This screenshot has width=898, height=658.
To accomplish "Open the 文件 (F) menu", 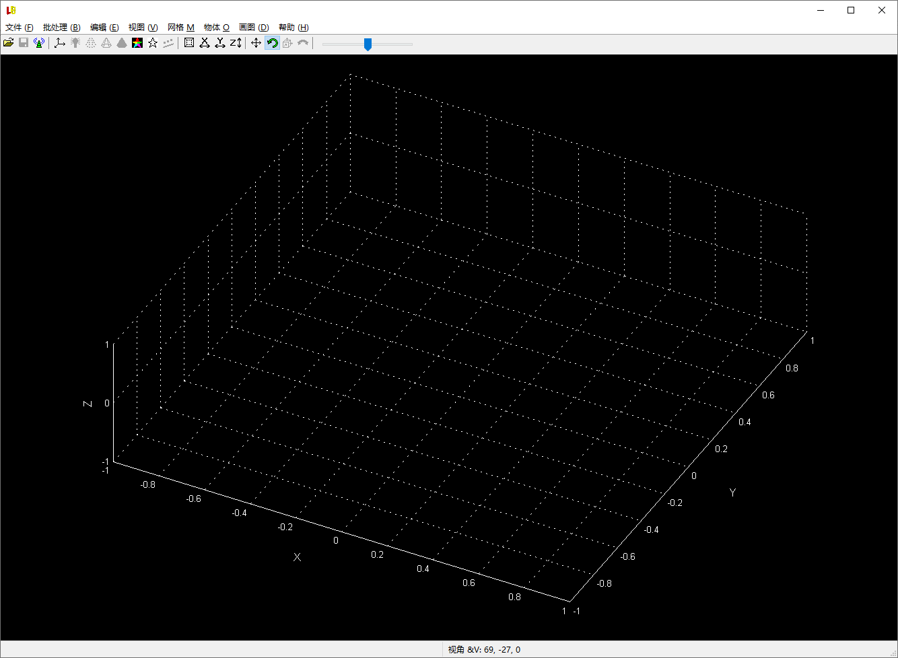I will tap(20, 28).
